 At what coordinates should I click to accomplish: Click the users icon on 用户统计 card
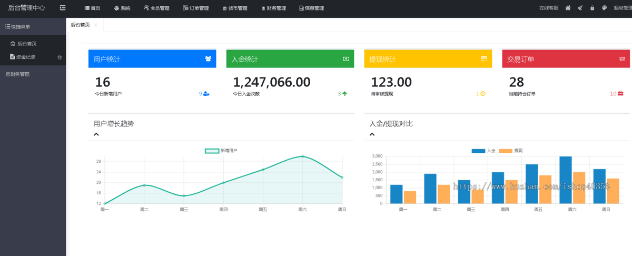pos(208,59)
